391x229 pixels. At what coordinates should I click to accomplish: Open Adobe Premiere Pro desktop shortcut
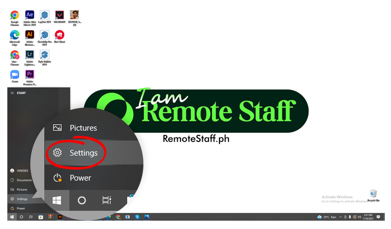30,78
